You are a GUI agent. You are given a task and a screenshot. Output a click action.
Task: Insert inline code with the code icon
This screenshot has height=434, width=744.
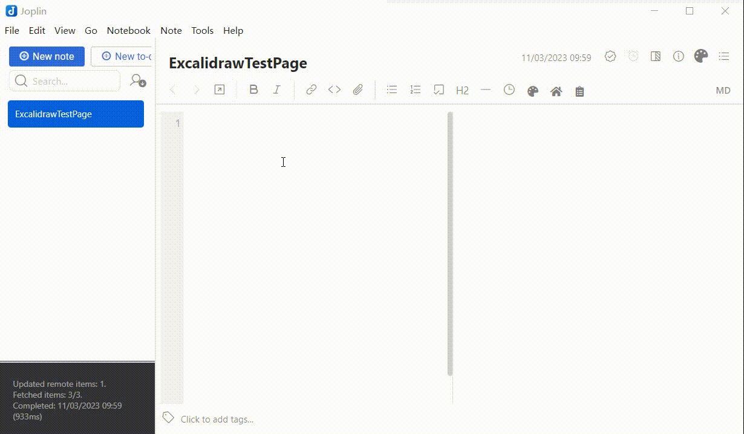(334, 89)
